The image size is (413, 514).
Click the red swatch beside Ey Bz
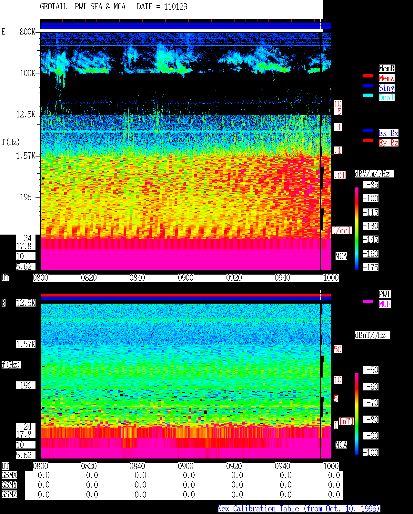[368, 140]
